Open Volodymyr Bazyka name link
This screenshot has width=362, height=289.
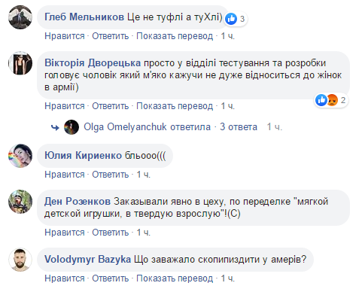(88, 260)
